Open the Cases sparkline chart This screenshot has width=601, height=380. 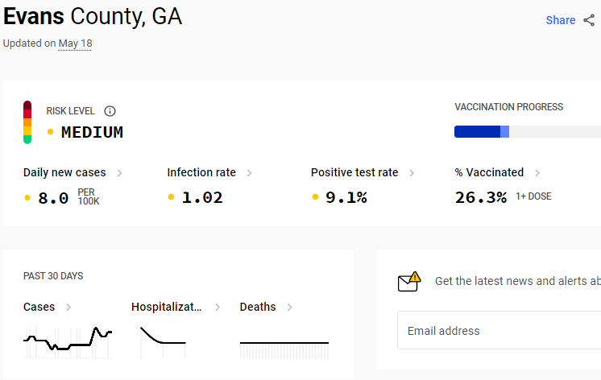click(x=68, y=341)
